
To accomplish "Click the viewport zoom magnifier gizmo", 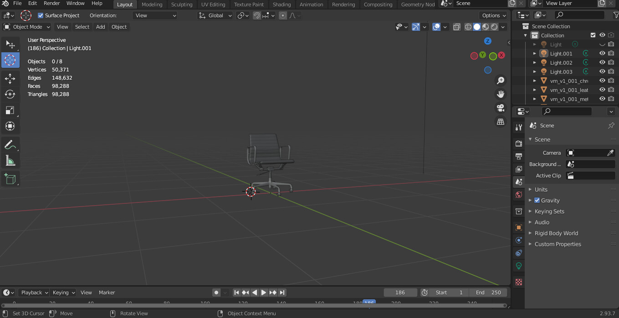I will coord(501,81).
